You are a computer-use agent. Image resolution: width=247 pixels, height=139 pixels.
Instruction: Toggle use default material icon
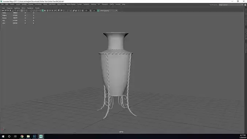click(45, 11)
